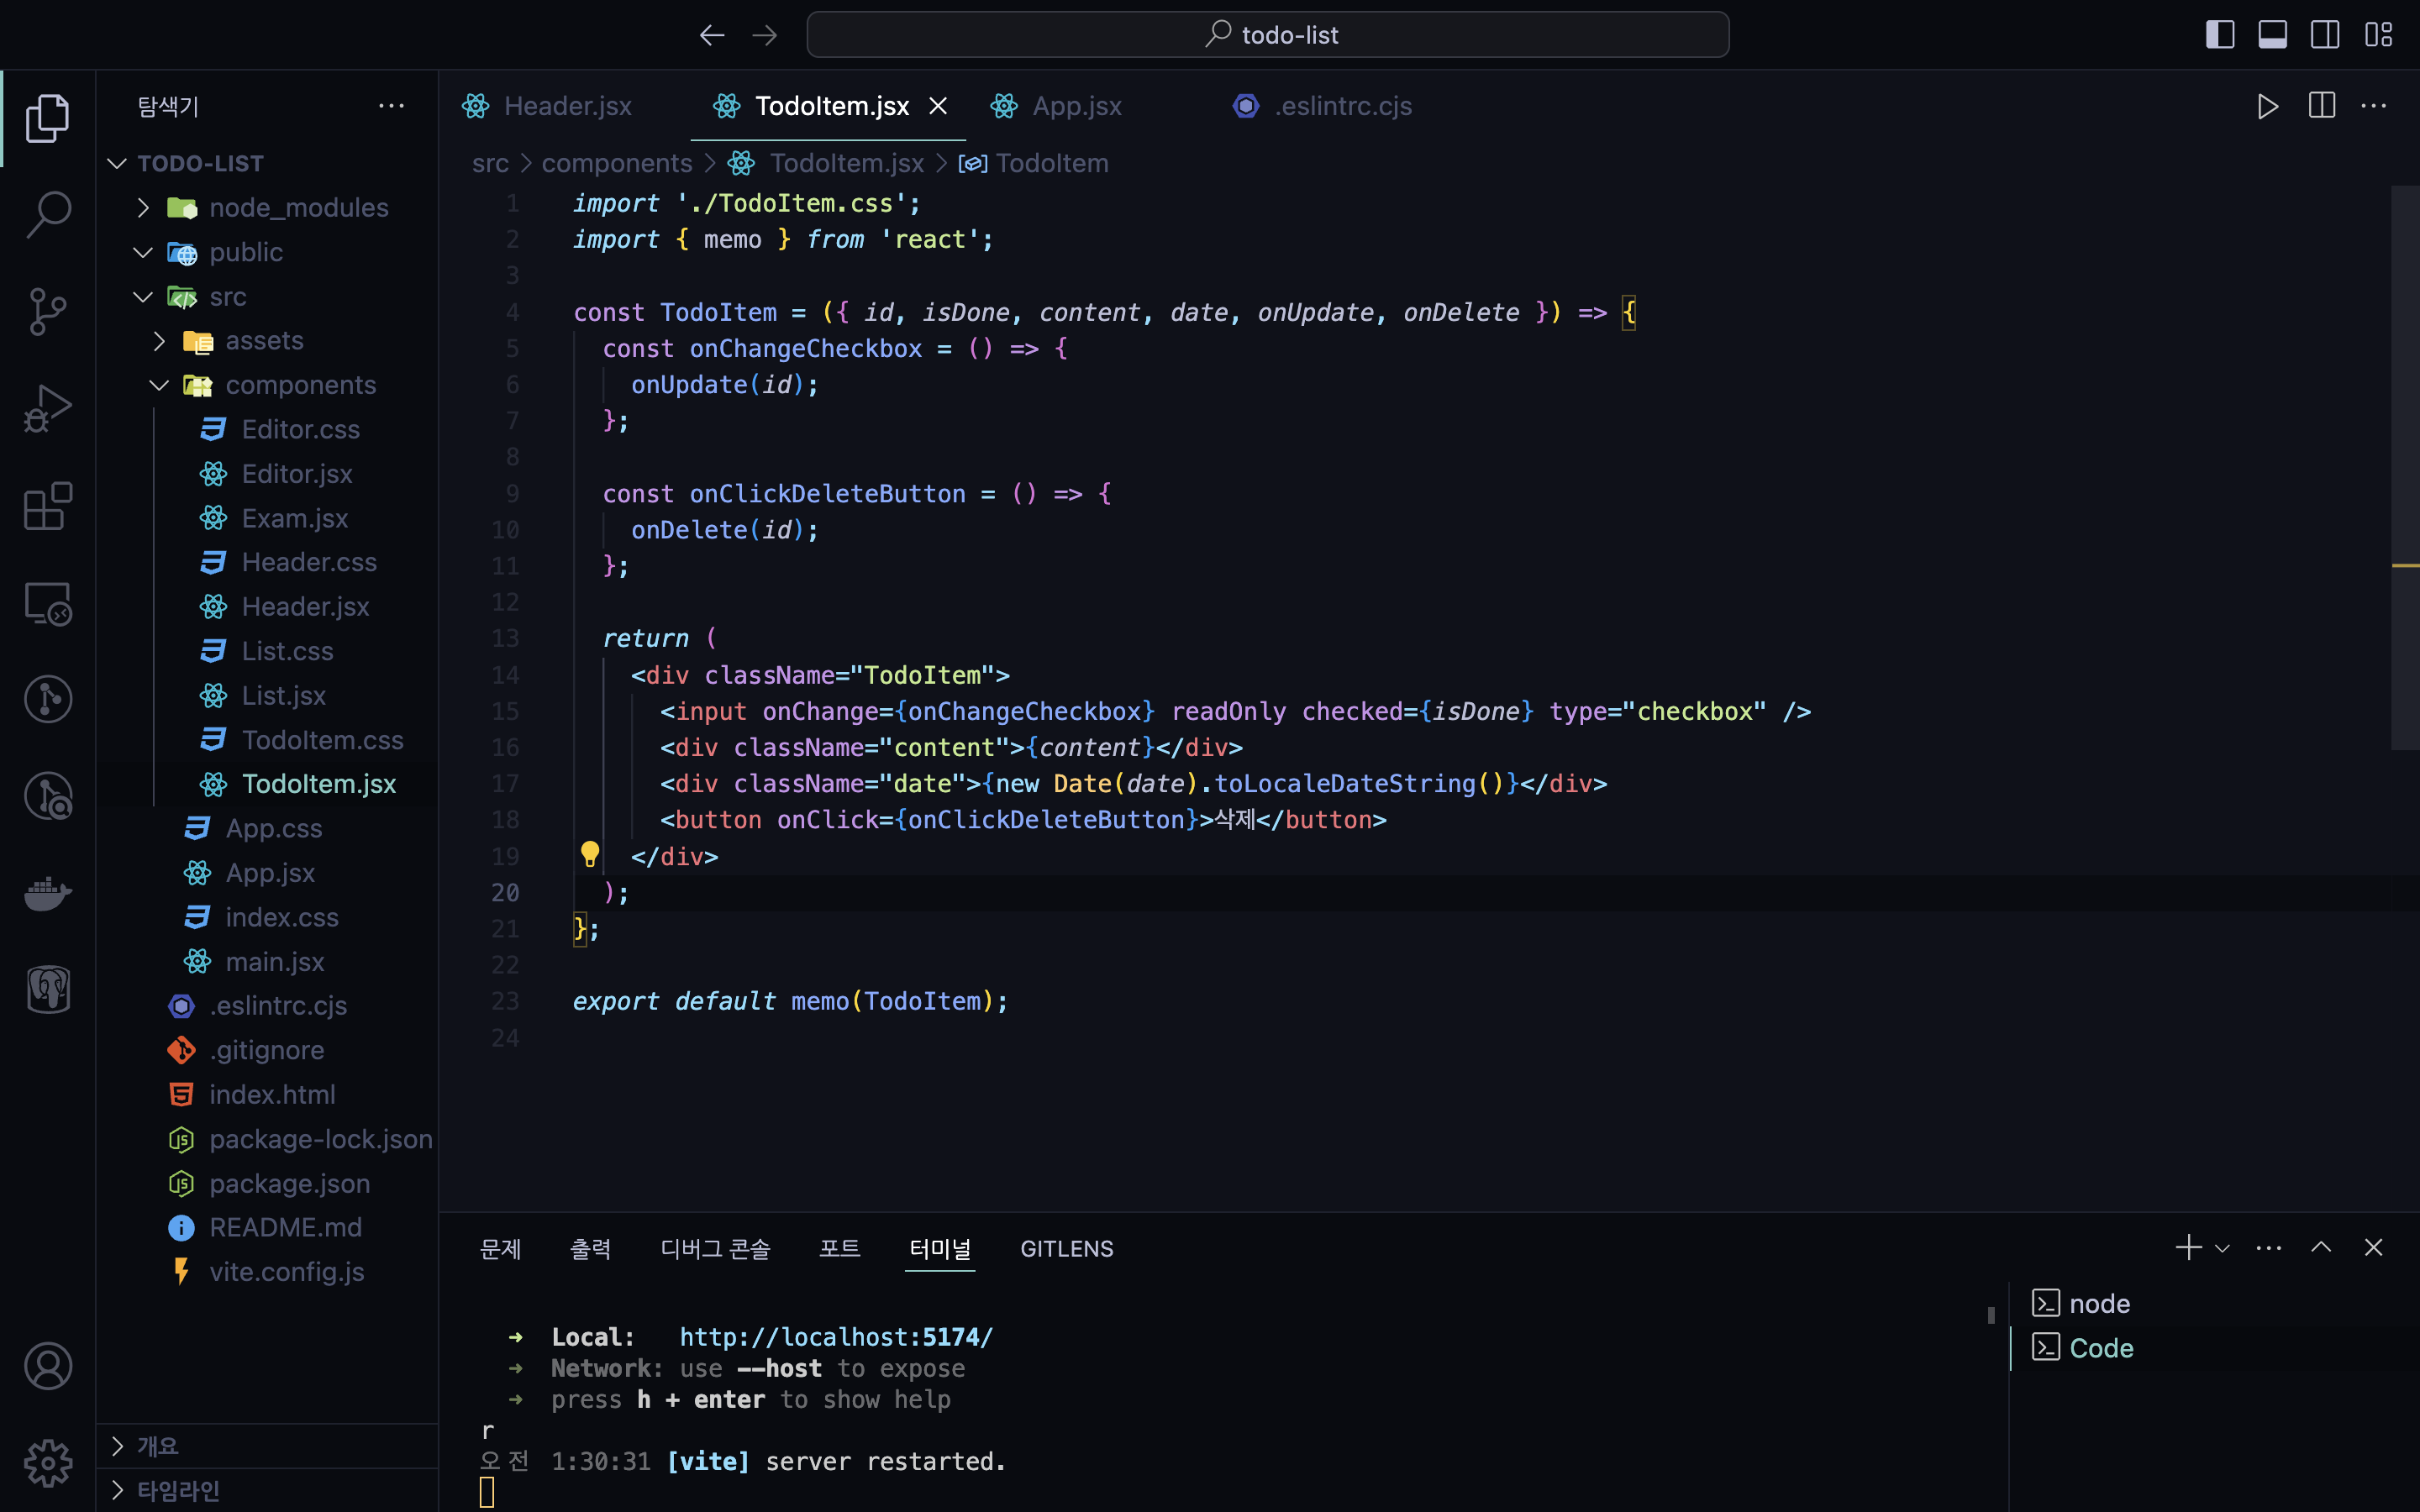Toggle the primary side bar
2420x1512 pixels.
click(x=2220, y=35)
